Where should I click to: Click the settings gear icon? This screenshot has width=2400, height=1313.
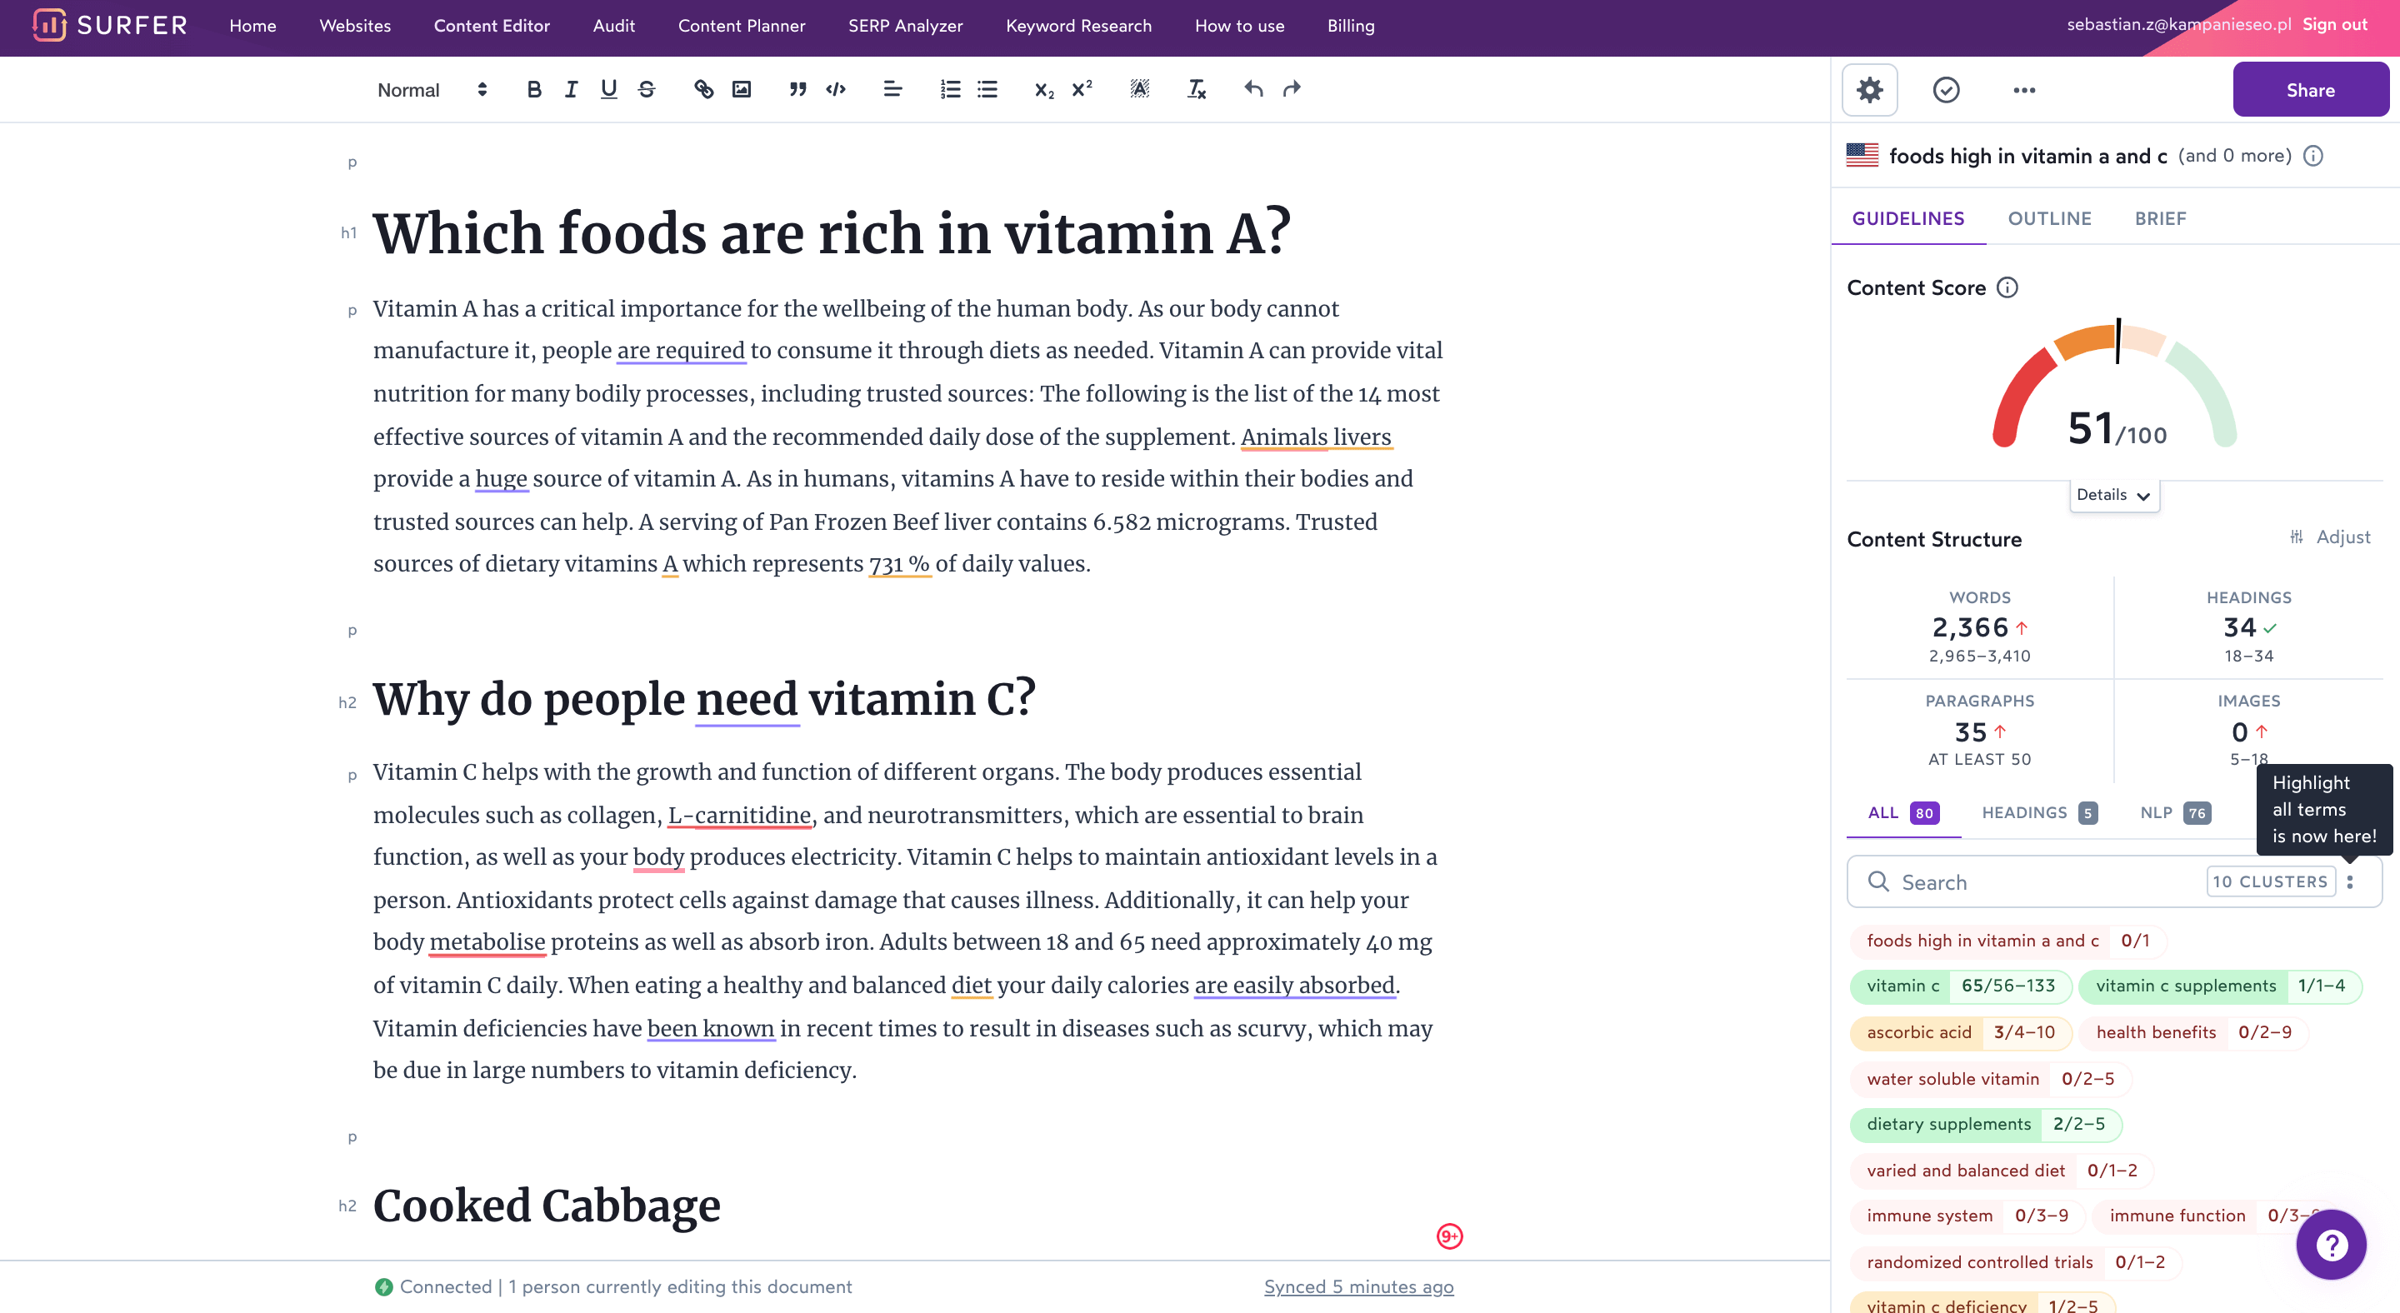(x=1869, y=91)
